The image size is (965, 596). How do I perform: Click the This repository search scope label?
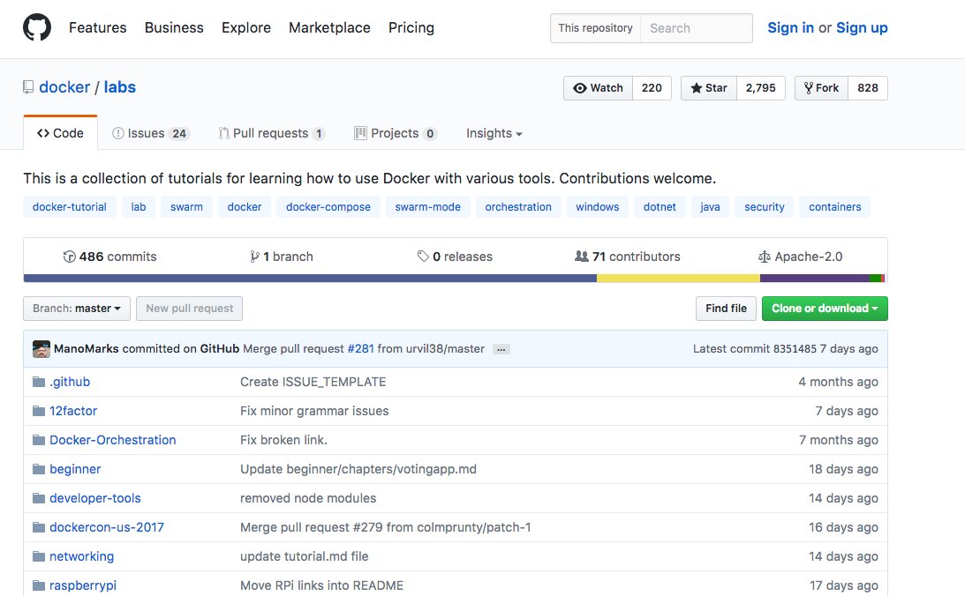595,28
